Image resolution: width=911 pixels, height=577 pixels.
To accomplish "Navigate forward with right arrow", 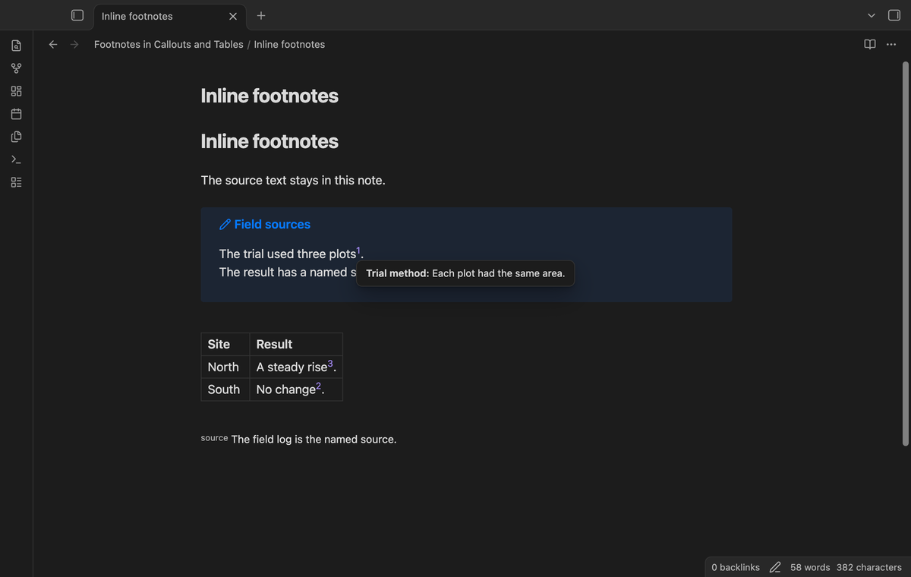I will tap(74, 44).
